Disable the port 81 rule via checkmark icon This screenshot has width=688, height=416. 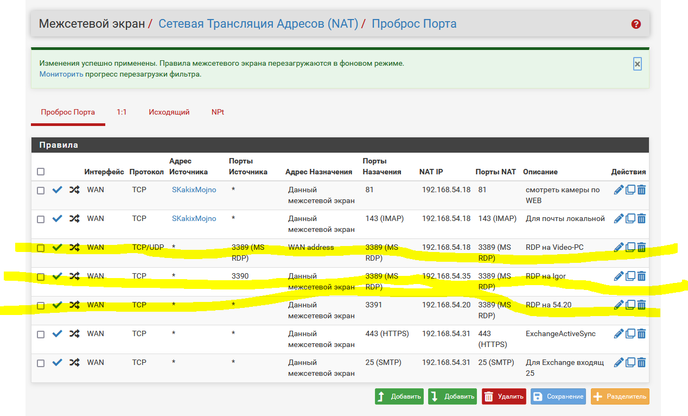(57, 190)
